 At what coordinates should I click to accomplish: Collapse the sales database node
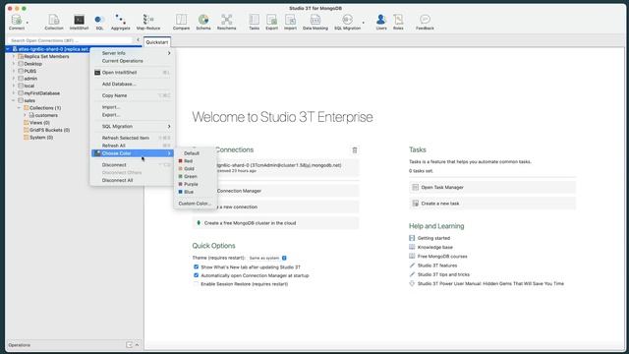pos(14,100)
